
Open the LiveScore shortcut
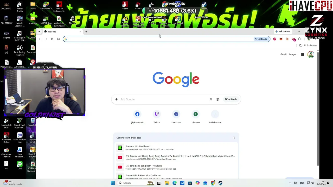(x=176, y=117)
